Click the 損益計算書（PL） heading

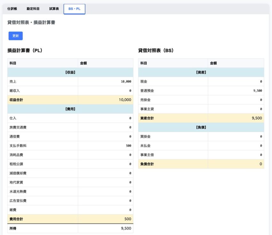pyautogui.click(x=25, y=50)
